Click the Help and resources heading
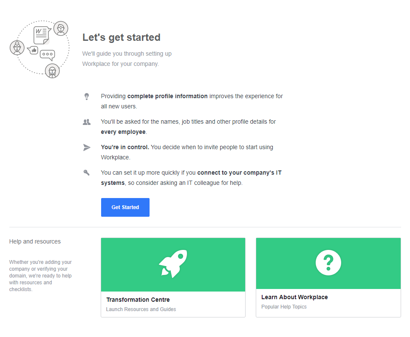The width and height of the screenshot is (410, 337). tap(35, 241)
